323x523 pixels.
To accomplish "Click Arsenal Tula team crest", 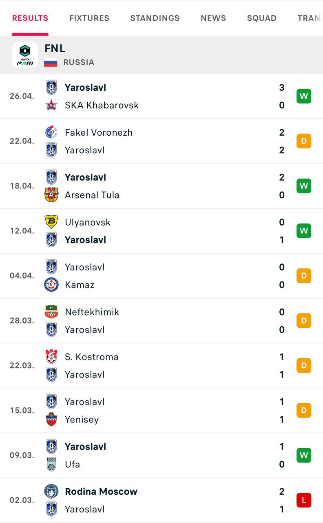I will pos(51,195).
